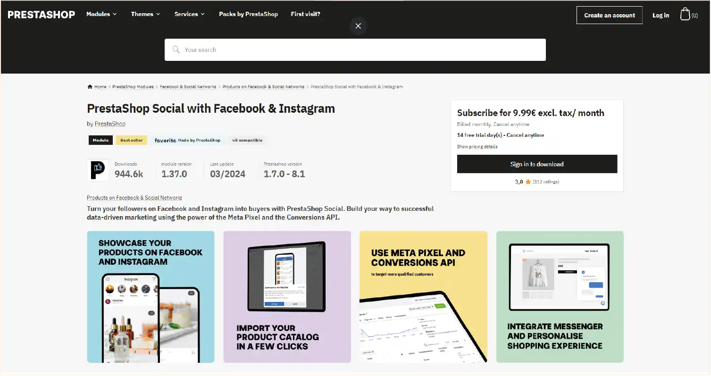The image size is (711, 376).
Task: Click the Sign in to download button
Action: tap(536, 164)
